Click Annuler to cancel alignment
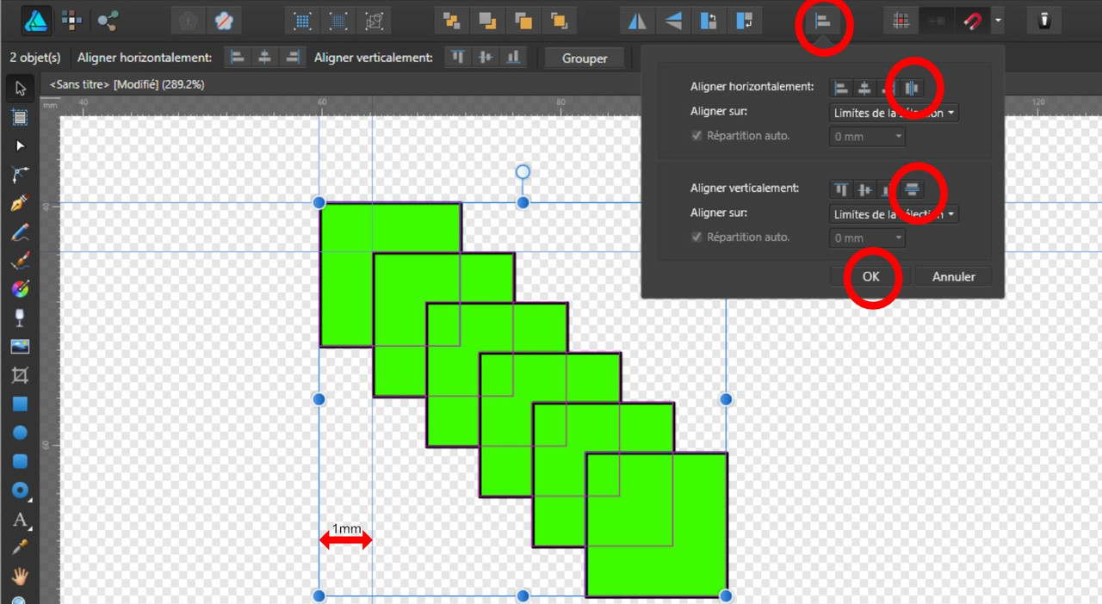The image size is (1102, 604). click(x=953, y=277)
